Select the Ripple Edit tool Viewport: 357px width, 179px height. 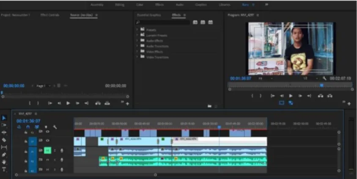pyautogui.click(x=4, y=132)
